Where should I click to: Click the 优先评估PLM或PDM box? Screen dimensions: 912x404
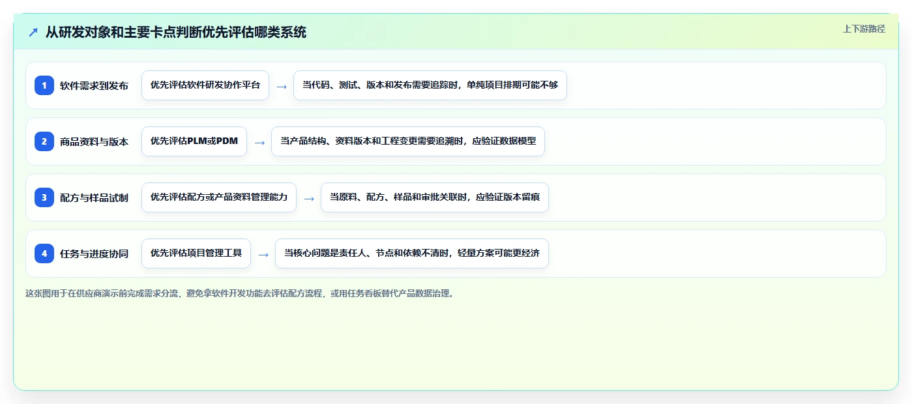tap(194, 141)
